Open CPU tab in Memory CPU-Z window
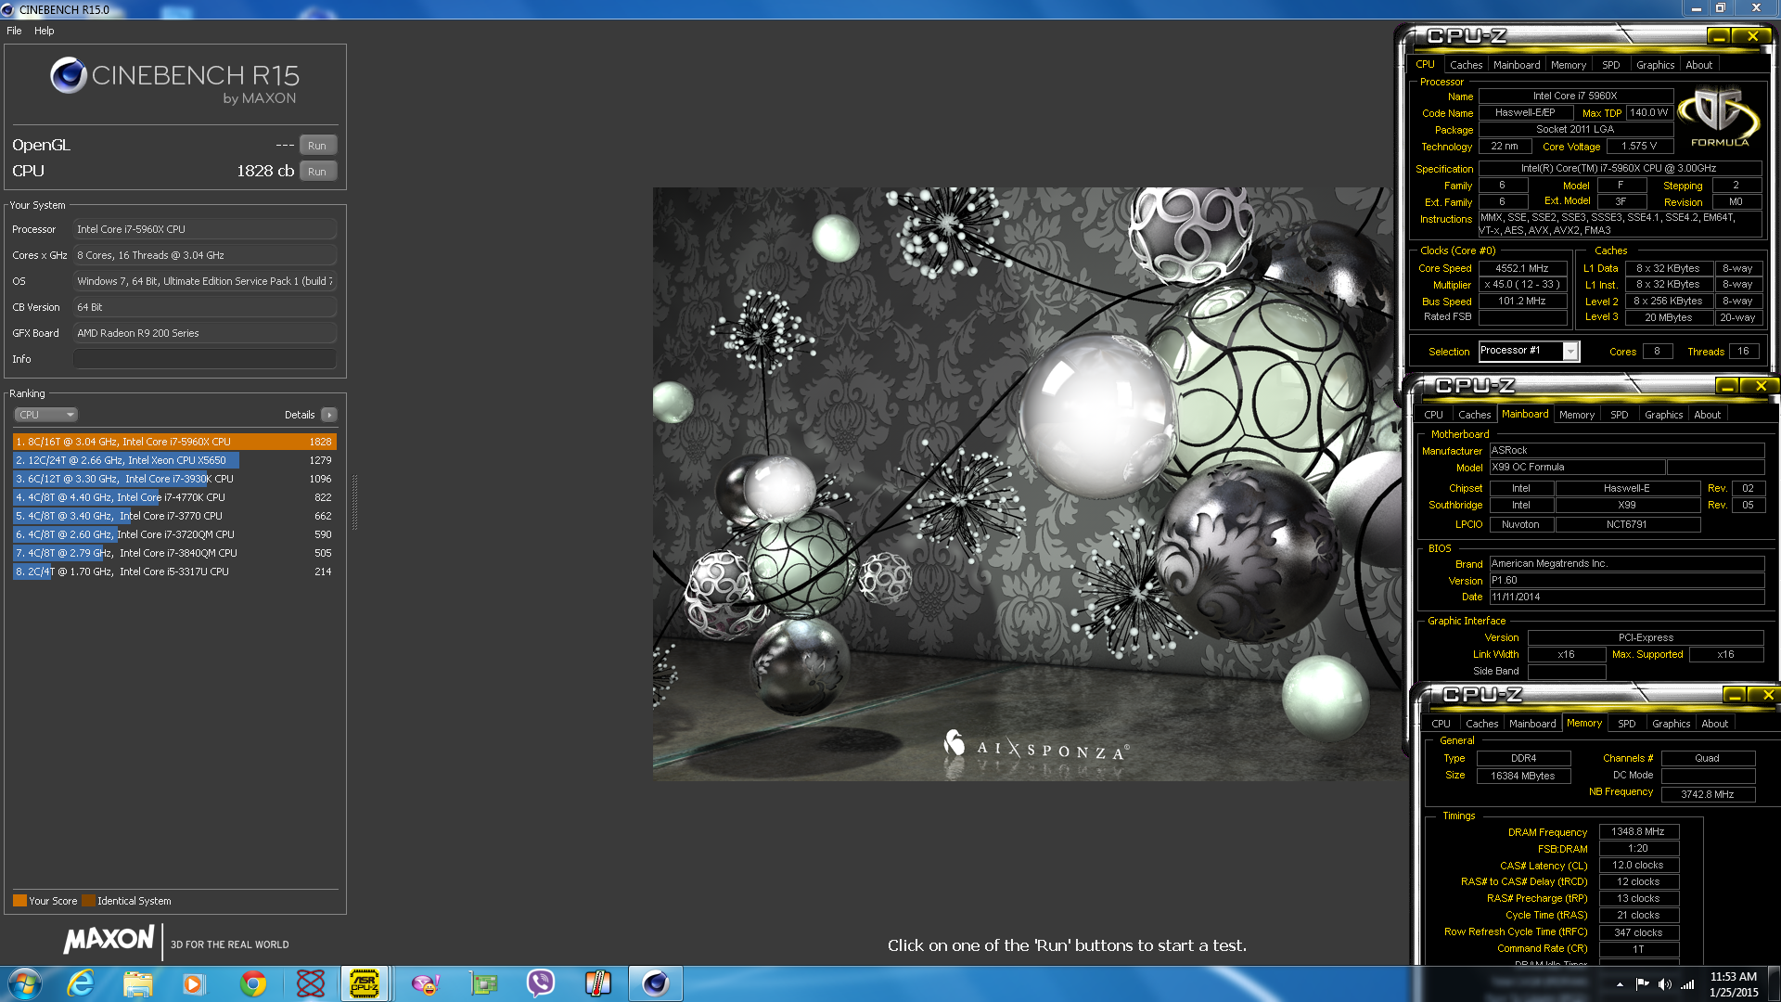This screenshot has width=1781, height=1002. [1441, 724]
